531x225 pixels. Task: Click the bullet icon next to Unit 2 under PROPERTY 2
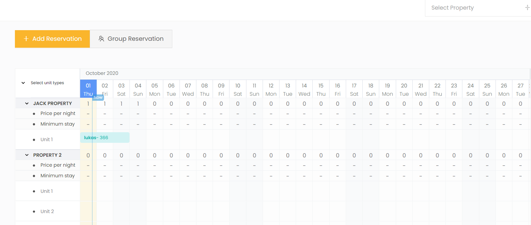click(34, 211)
